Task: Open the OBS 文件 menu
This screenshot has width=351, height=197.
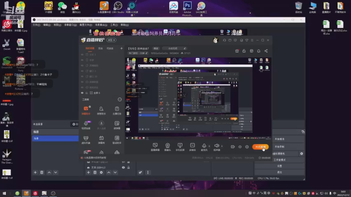Action: (36, 25)
